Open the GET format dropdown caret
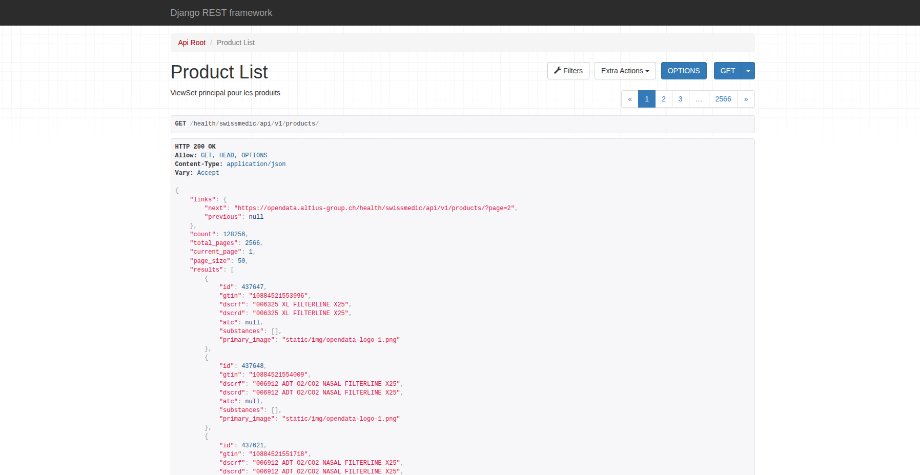The height and width of the screenshot is (475, 920). (748, 71)
